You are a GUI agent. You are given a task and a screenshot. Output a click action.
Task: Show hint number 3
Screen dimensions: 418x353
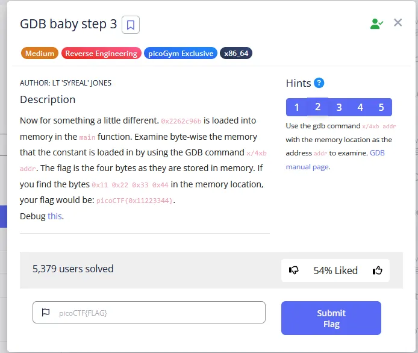[339, 107]
